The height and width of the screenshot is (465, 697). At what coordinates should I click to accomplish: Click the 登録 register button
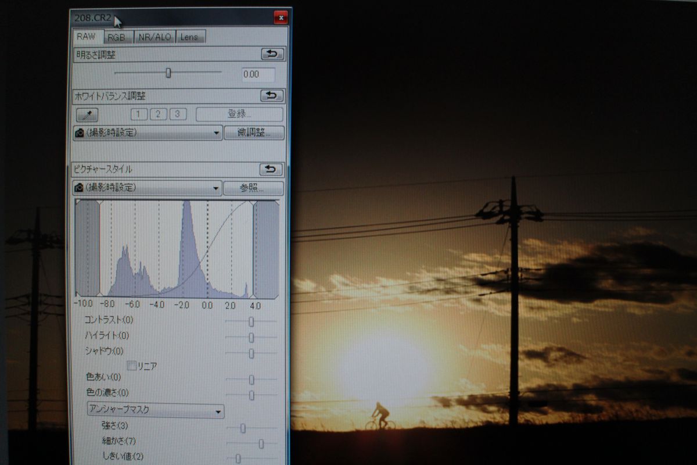click(239, 114)
